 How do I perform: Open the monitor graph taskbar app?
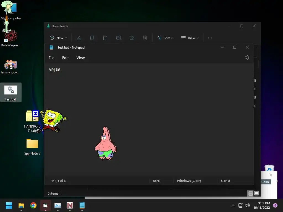(58, 205)
